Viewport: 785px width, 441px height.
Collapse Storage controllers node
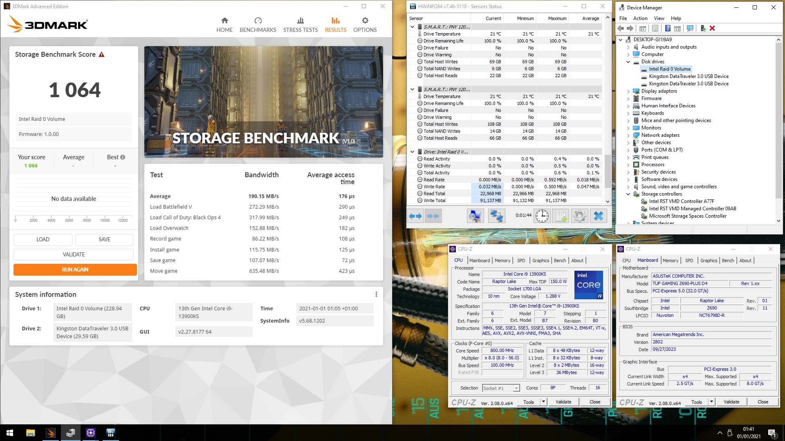point(628,194)
